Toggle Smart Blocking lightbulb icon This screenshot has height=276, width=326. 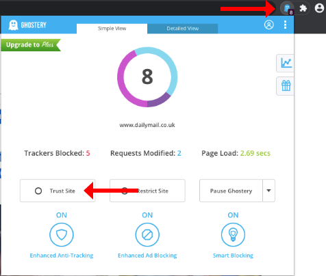233,235
